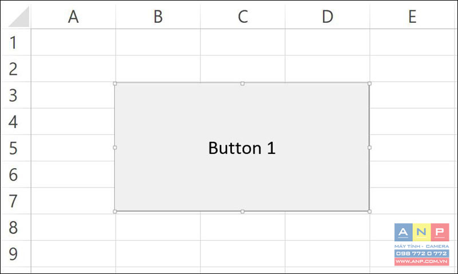
Task: Select row 2 header
Action: point(16,69)
